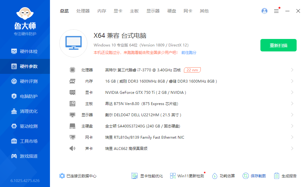This screenshot has width=306, height=187.
Task: Switch to the 硬盘 tab
Action: 172,11
